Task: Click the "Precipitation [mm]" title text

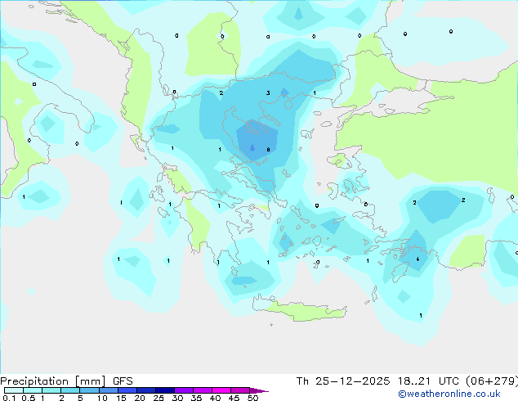Action: point(53,381)
